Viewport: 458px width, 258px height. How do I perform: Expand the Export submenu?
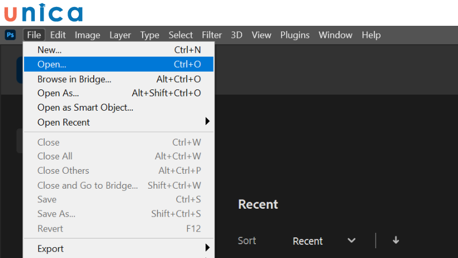(119, 248)
